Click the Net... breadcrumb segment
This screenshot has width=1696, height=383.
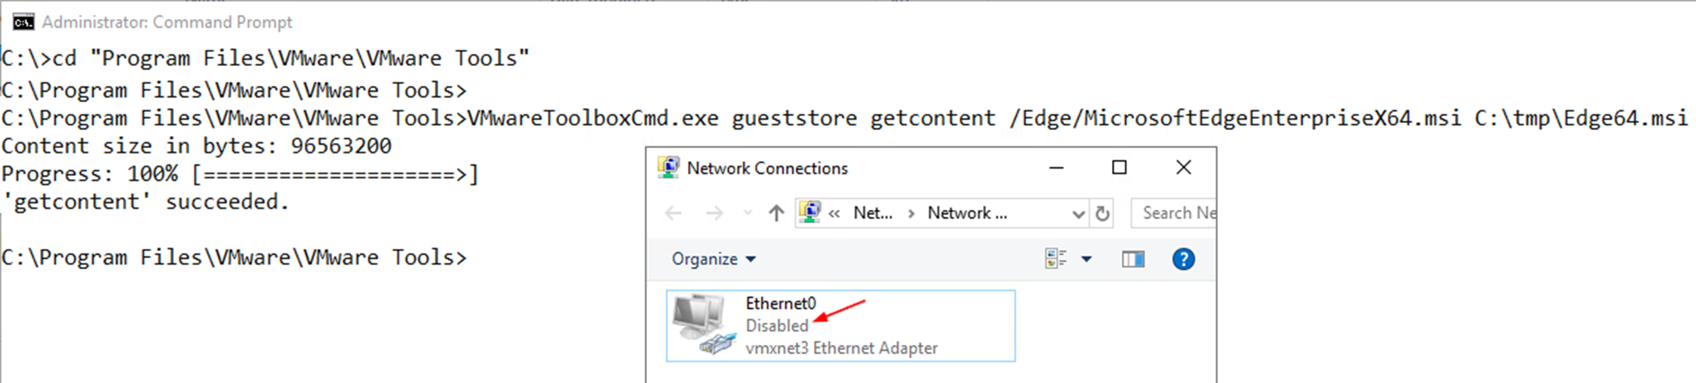[x=873, y=213]
